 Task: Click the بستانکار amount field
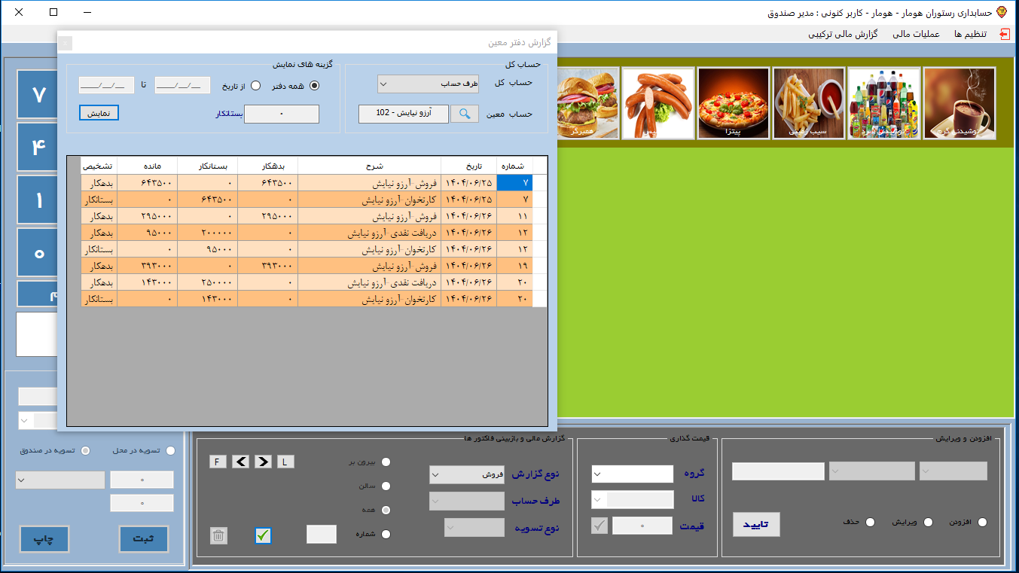[282, 114]
